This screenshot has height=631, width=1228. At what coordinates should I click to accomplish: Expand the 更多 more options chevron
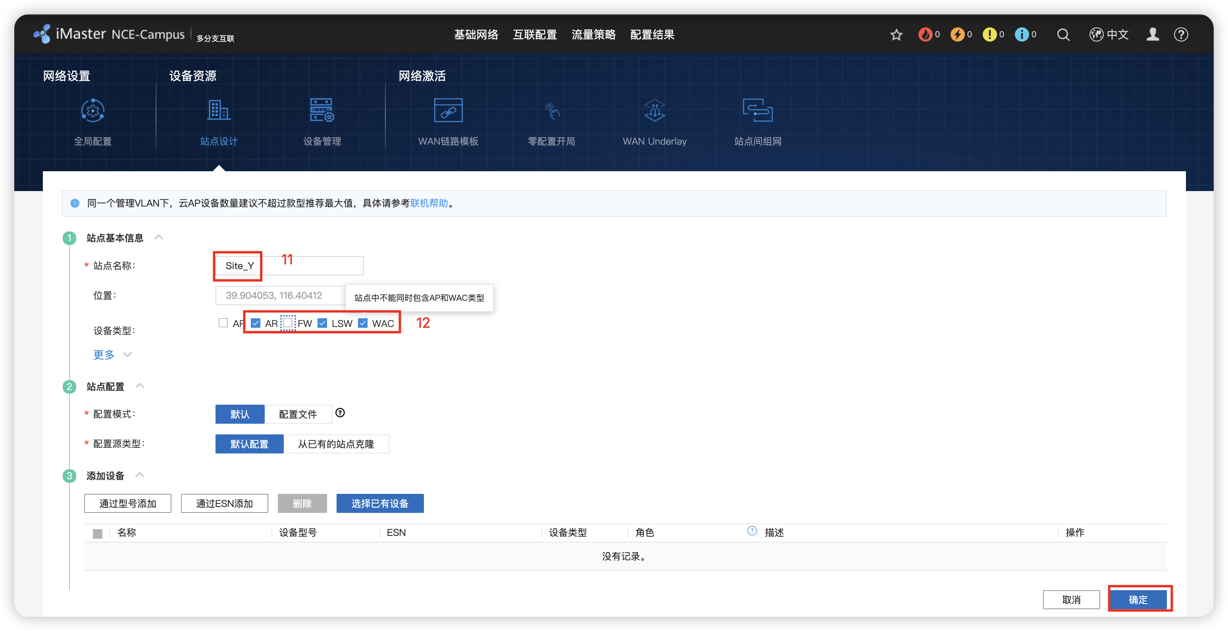[x=127, y=354]
